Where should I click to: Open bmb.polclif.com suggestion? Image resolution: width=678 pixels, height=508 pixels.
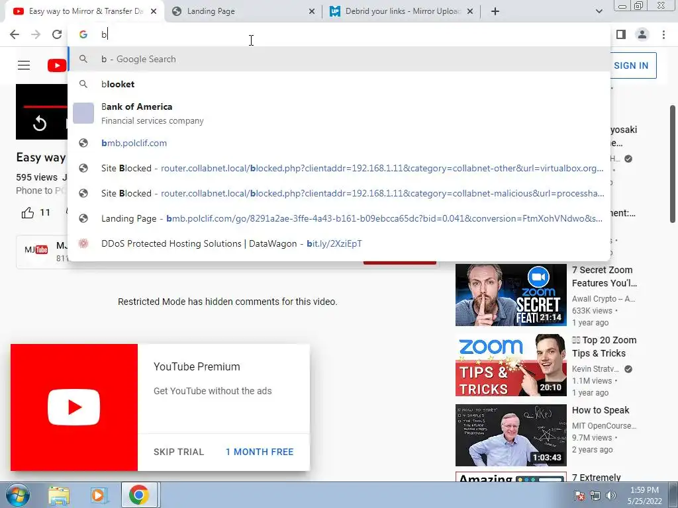pos(340,143)
